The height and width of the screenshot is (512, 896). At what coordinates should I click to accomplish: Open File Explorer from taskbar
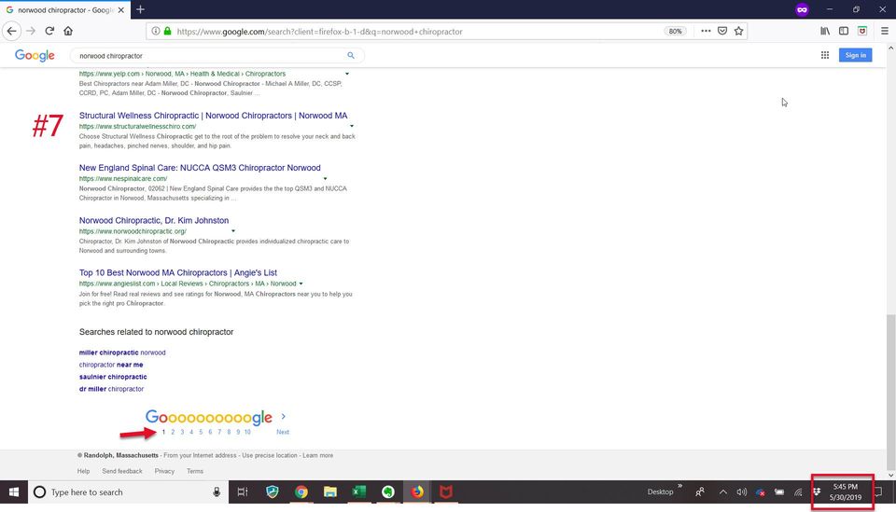pyautogui.click(x=330, y=492)
